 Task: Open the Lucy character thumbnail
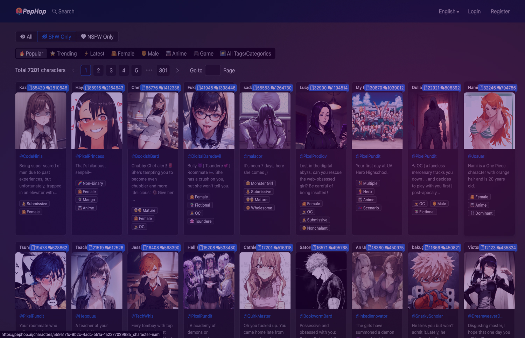click(321, 121)
